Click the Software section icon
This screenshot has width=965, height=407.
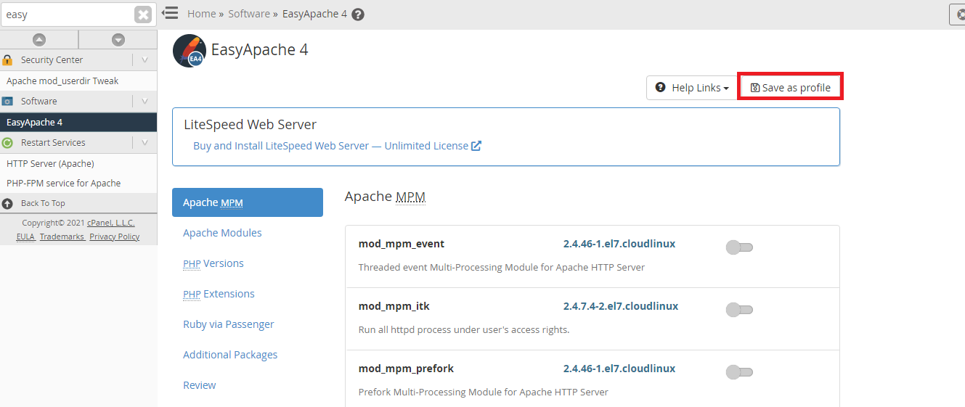pos(8,102)
